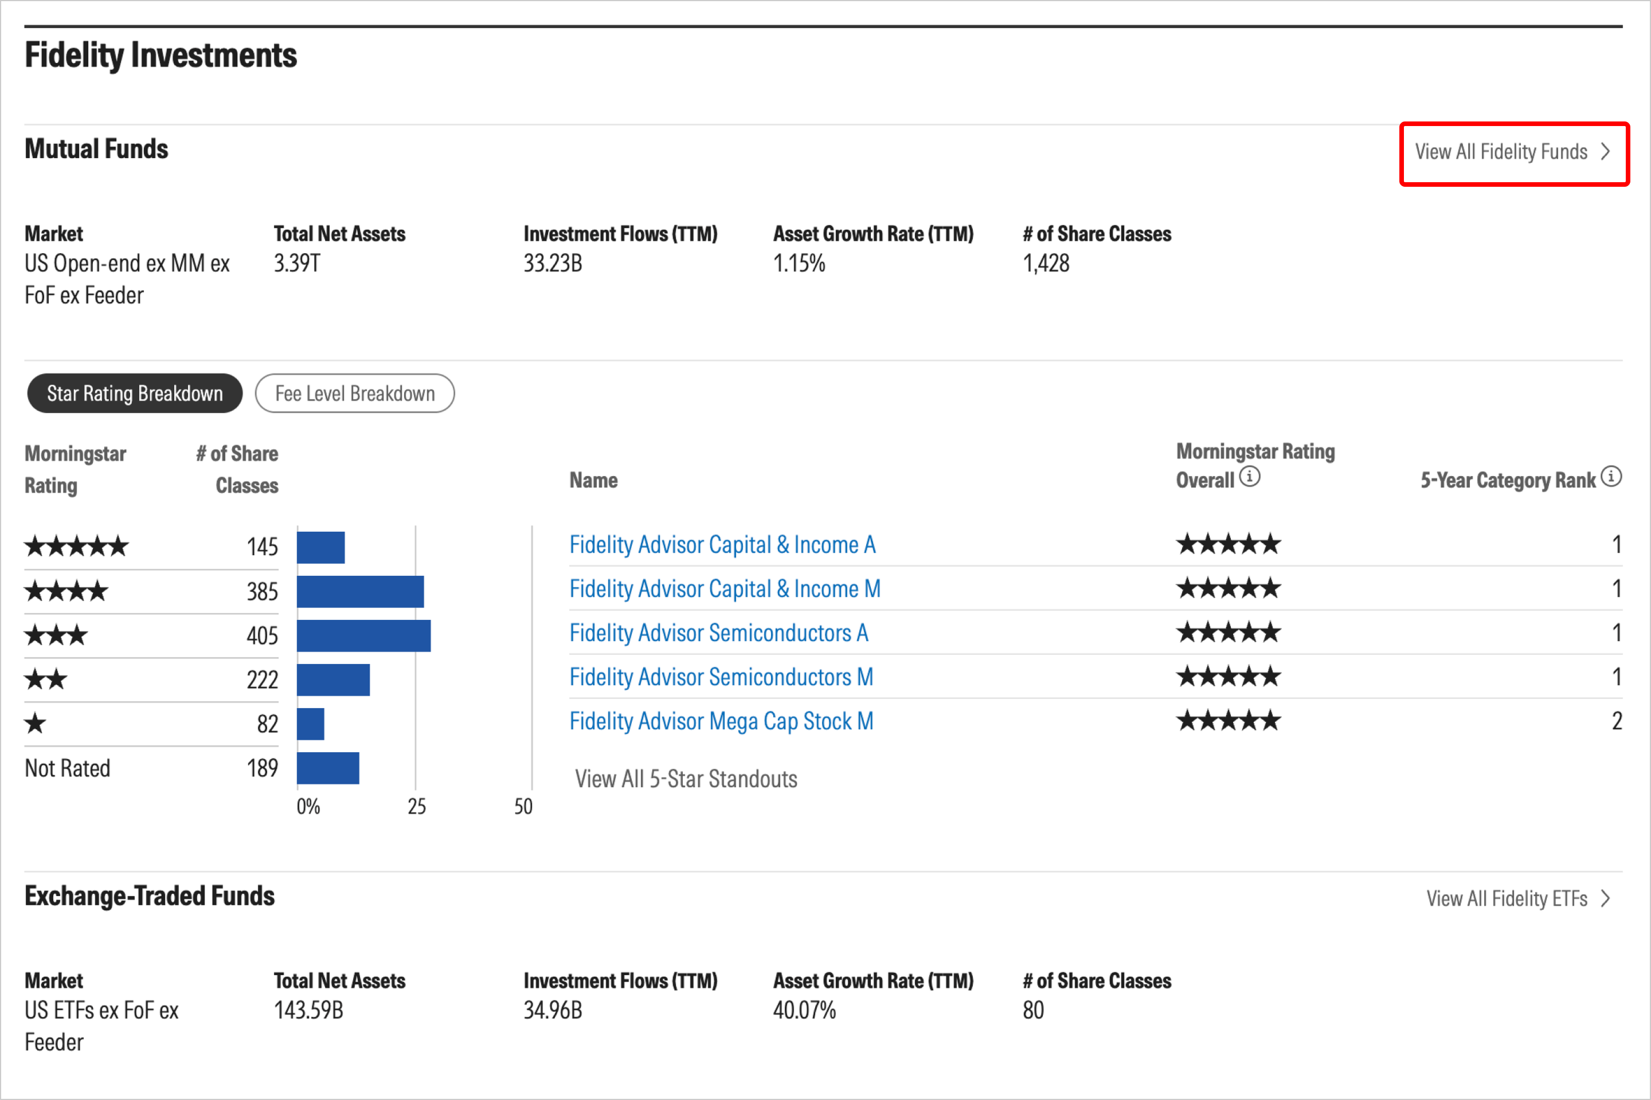The image size is (1651, 1100).
Task: Click chevron arrow after View All Fidelity Funds
Action: 1605,151
